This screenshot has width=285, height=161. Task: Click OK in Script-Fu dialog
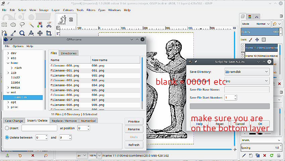point(260,124)
